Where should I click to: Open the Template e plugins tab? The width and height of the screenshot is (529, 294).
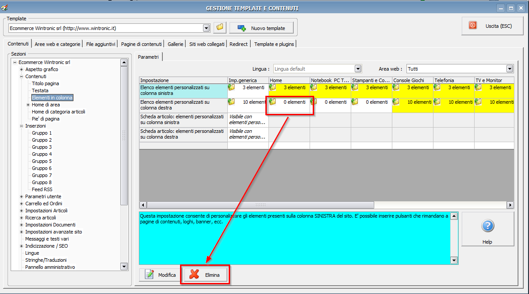click(x=274, y=44)
